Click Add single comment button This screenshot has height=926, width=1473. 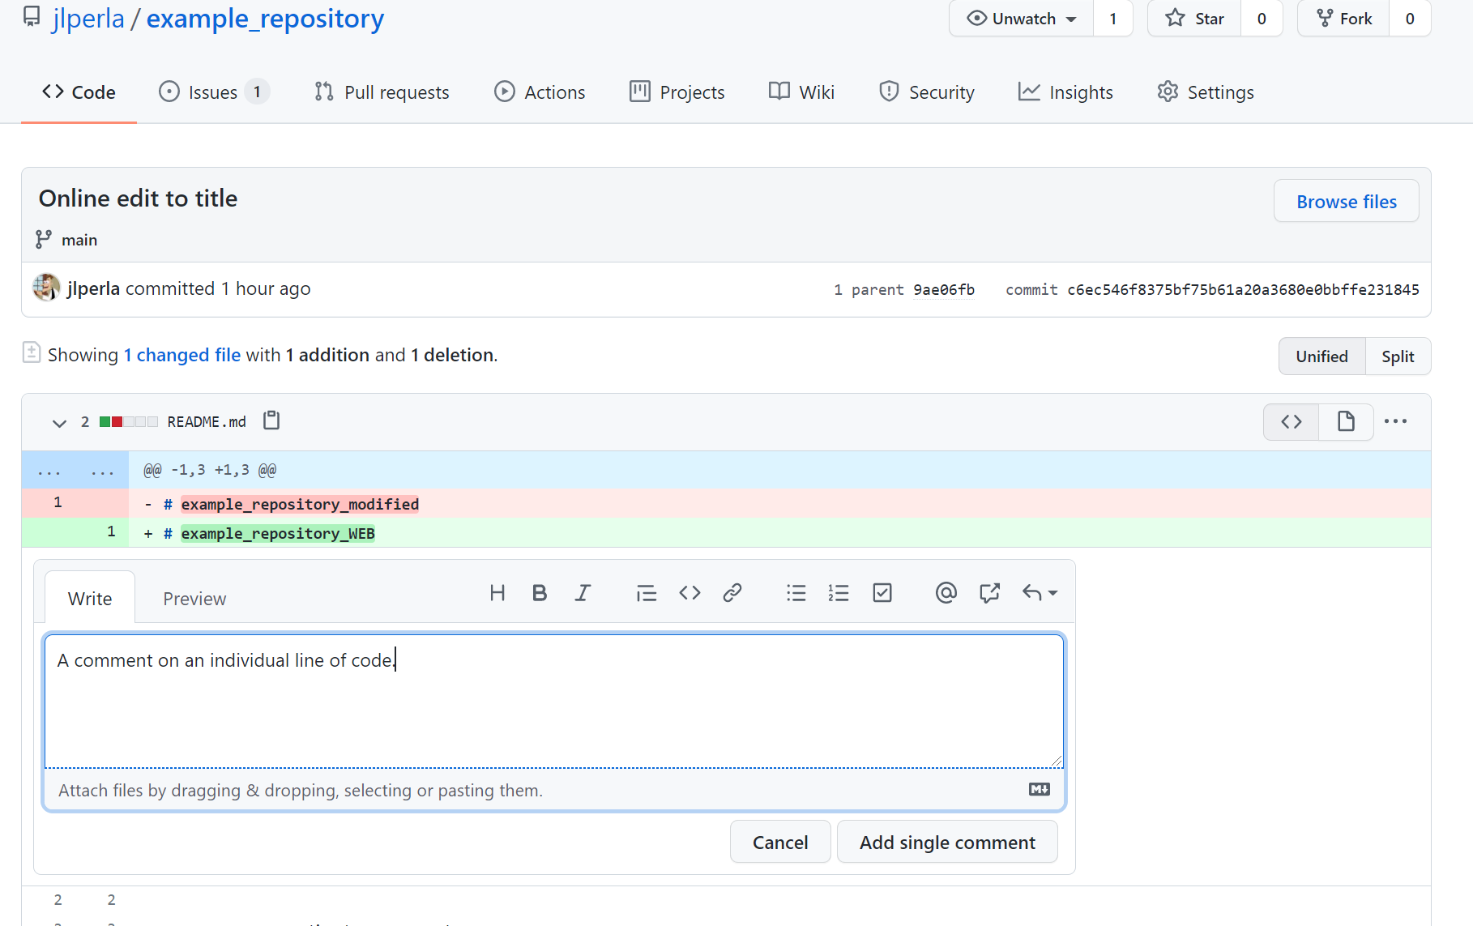click(947, 843)
